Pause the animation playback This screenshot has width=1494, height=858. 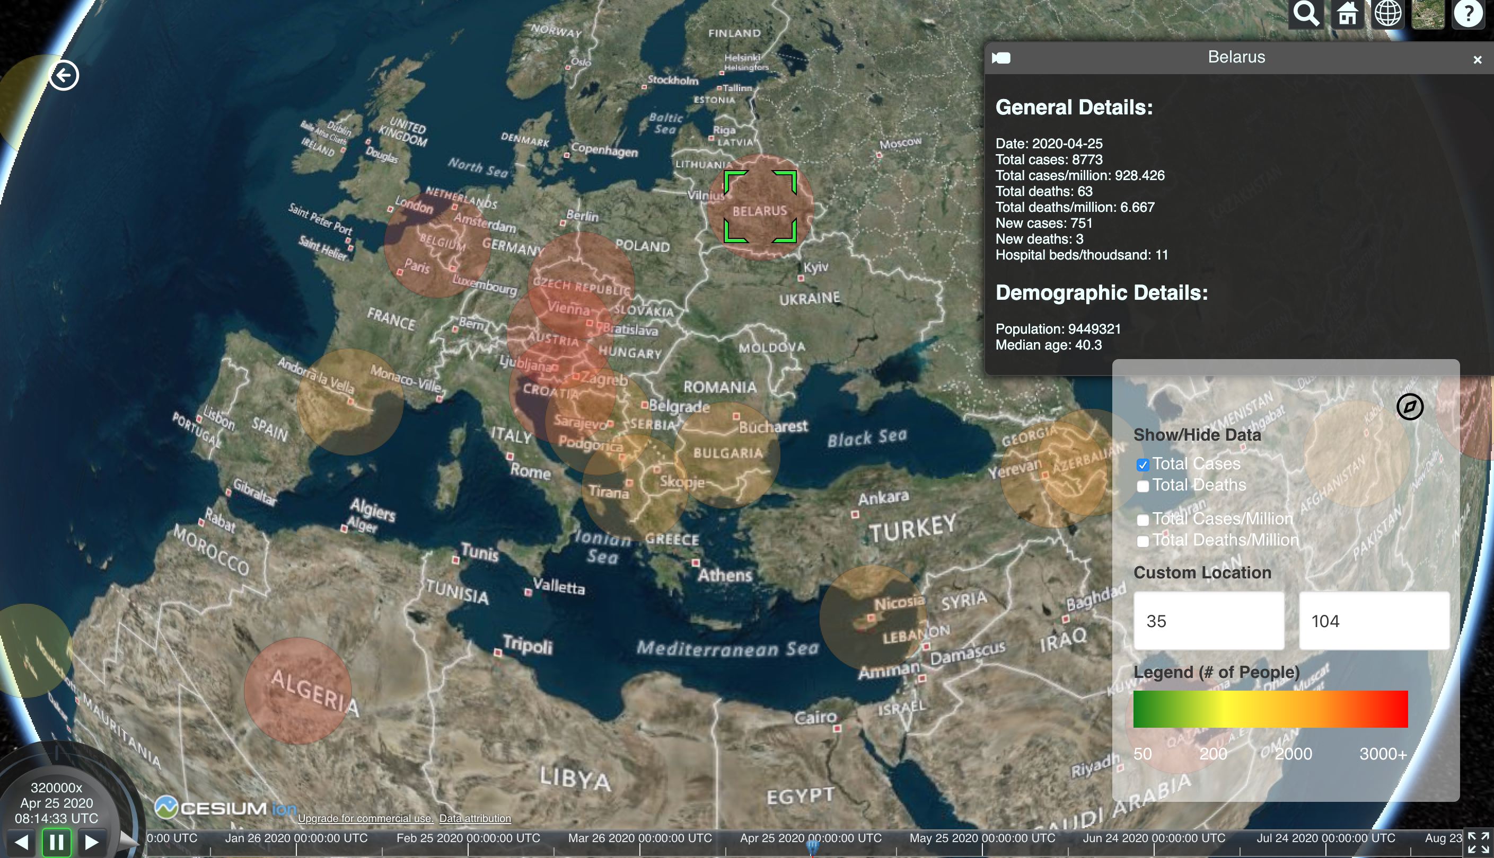pos(57,842)
